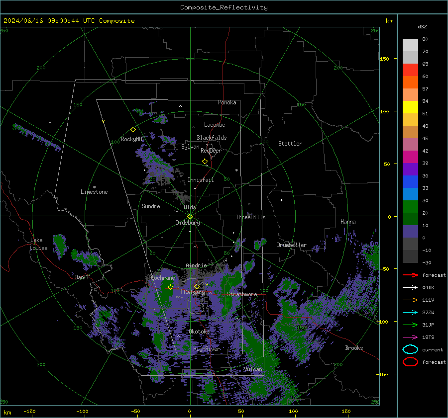Click the yellow diamond marker below RedDeer
Viewport: 448px width, 418px height.
(205, 162)
